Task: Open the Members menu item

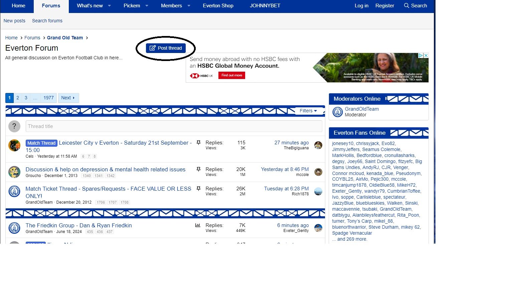Action: tap(171, 6)
